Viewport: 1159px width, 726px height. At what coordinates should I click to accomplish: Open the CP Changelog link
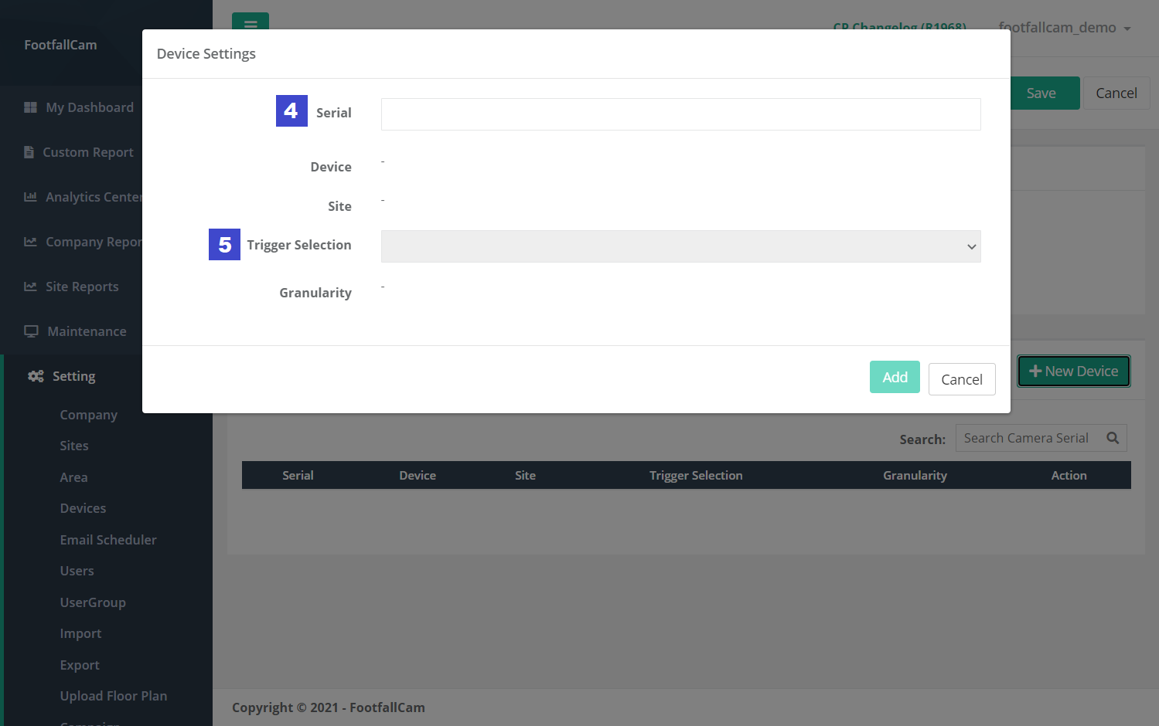pyautogui.click(x=899, y=25)
